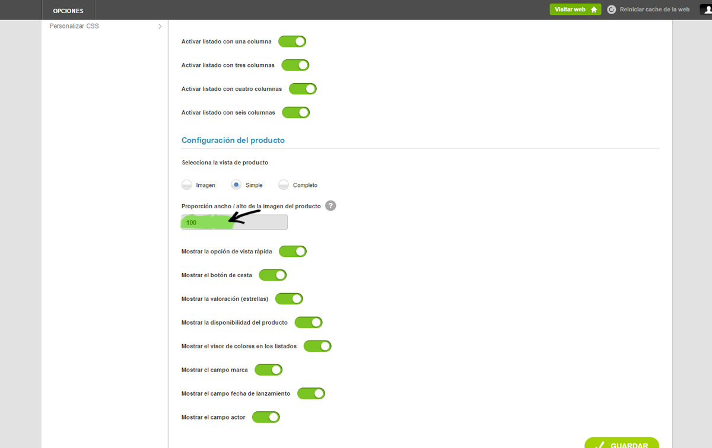Toggle Activar listado con seis columnas
The width and height of the screenshot is (712, 448).
point(296,112)
